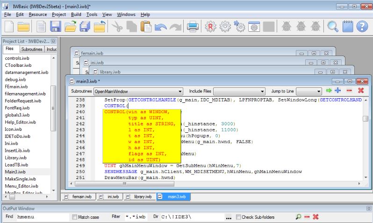
Task: Click the second debug bug icon
Action: [301, 26]
